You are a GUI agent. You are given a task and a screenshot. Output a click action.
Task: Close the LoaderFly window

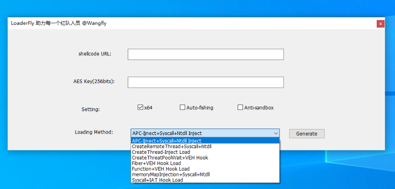(380, 23)
